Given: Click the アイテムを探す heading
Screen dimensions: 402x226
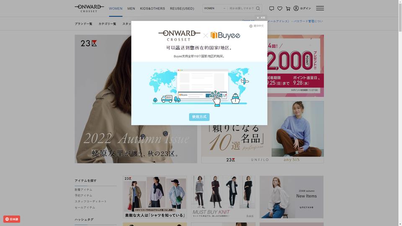Looking at the screenshot, I should click(85, 181).
